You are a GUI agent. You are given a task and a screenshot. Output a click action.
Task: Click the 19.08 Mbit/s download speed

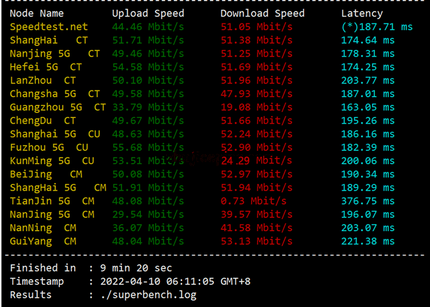point(256,107)
